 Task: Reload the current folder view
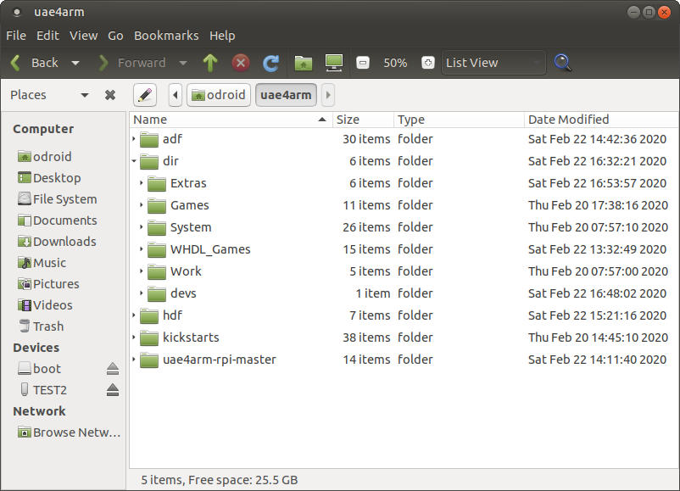[271, 63]
